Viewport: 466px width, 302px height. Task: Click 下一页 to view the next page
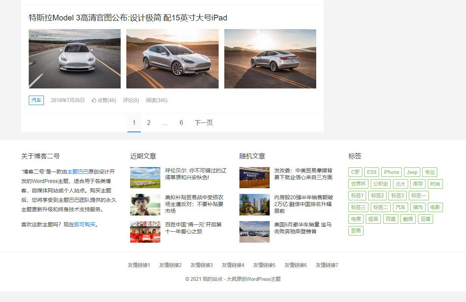pyautogui.click(x=203, y=122)
